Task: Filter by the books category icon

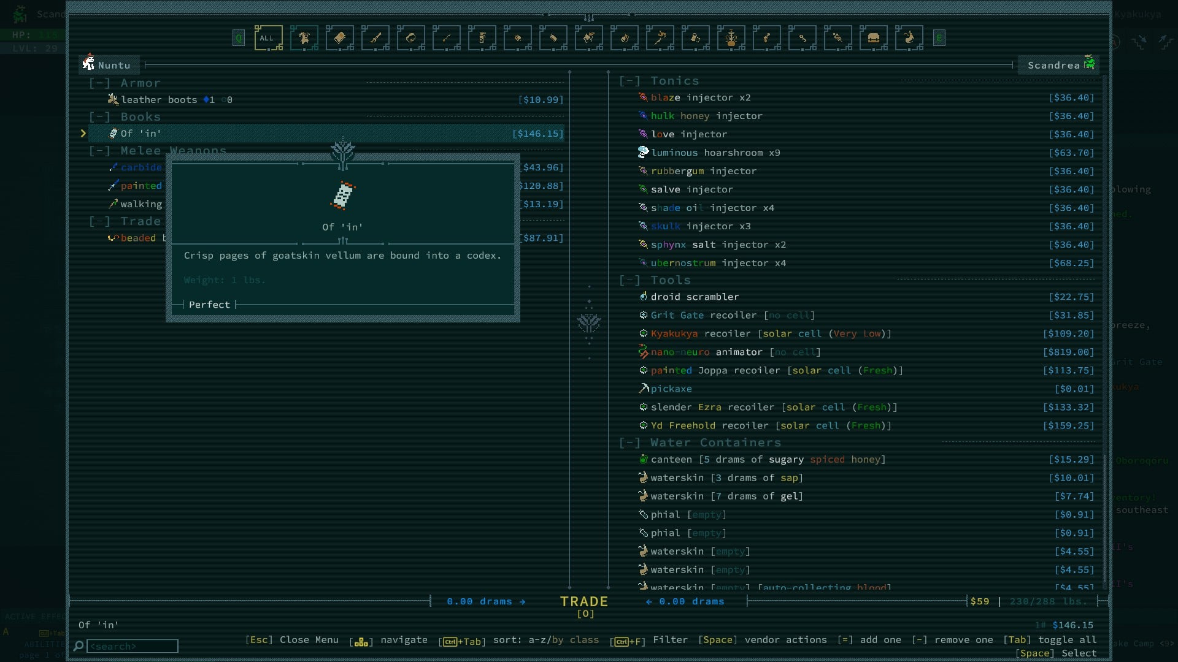Action: [x=339, y=38]
